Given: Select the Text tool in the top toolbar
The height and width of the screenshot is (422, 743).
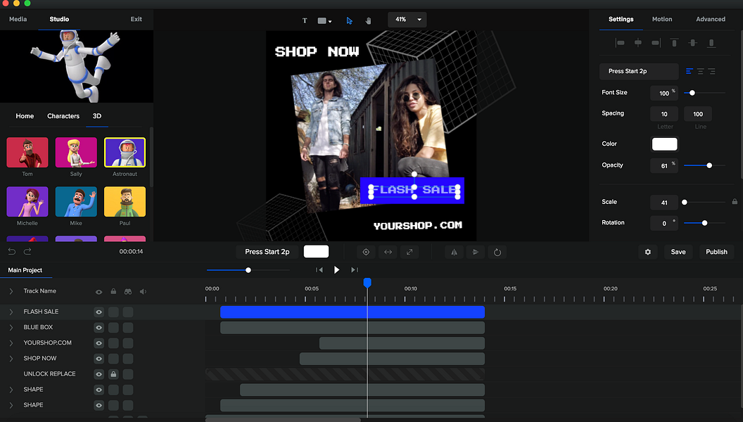Looking at the screenshot, I should [305, 19].
